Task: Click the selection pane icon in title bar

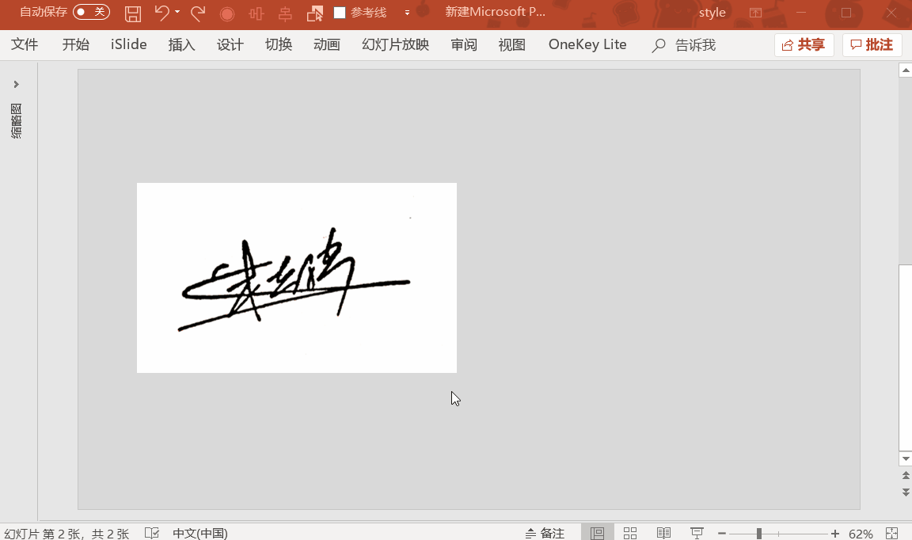Action: pos(315,13)
